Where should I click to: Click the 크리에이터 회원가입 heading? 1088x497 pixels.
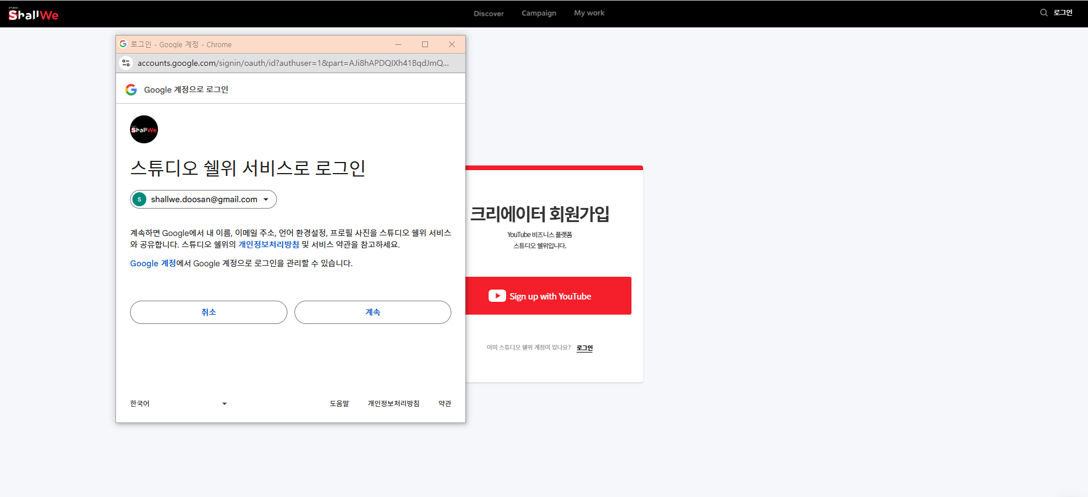pos(540,214)
